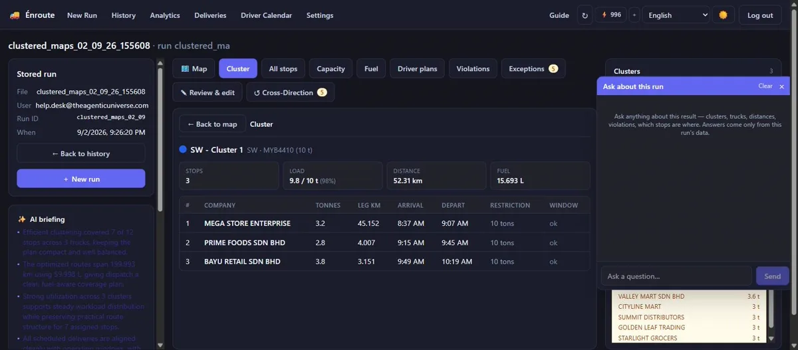
Task: Click the Send button in chat
Action: click(772, 276)
